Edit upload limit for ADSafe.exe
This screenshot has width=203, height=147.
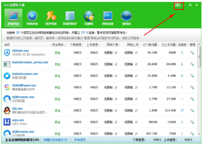(136, 53)
